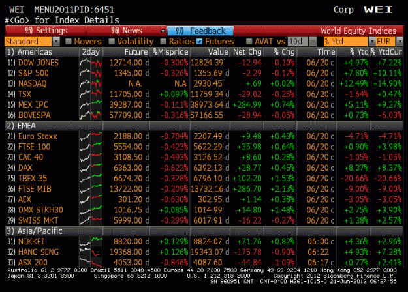
Task: Select the % Ytd field
Action: pyautogui.click(x=345, y=41)
